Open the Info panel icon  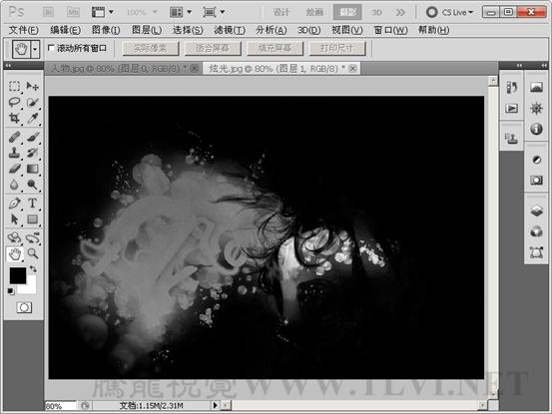point(536,129)
